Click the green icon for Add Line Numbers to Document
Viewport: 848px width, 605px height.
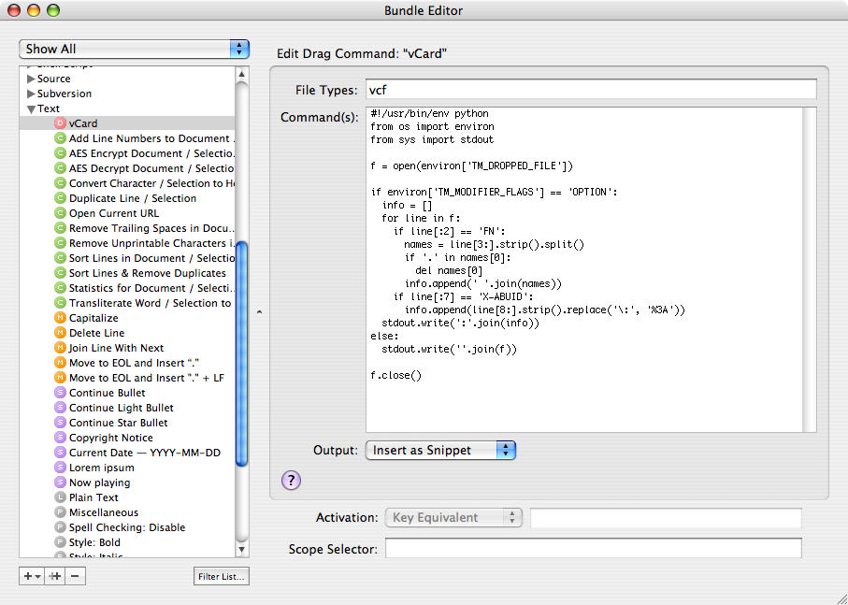point(60,138)
